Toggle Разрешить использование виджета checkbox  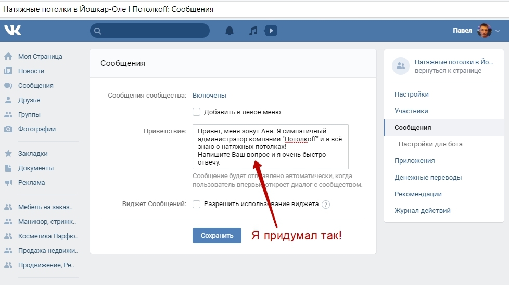pyautogui.click(x=197, y=204)
